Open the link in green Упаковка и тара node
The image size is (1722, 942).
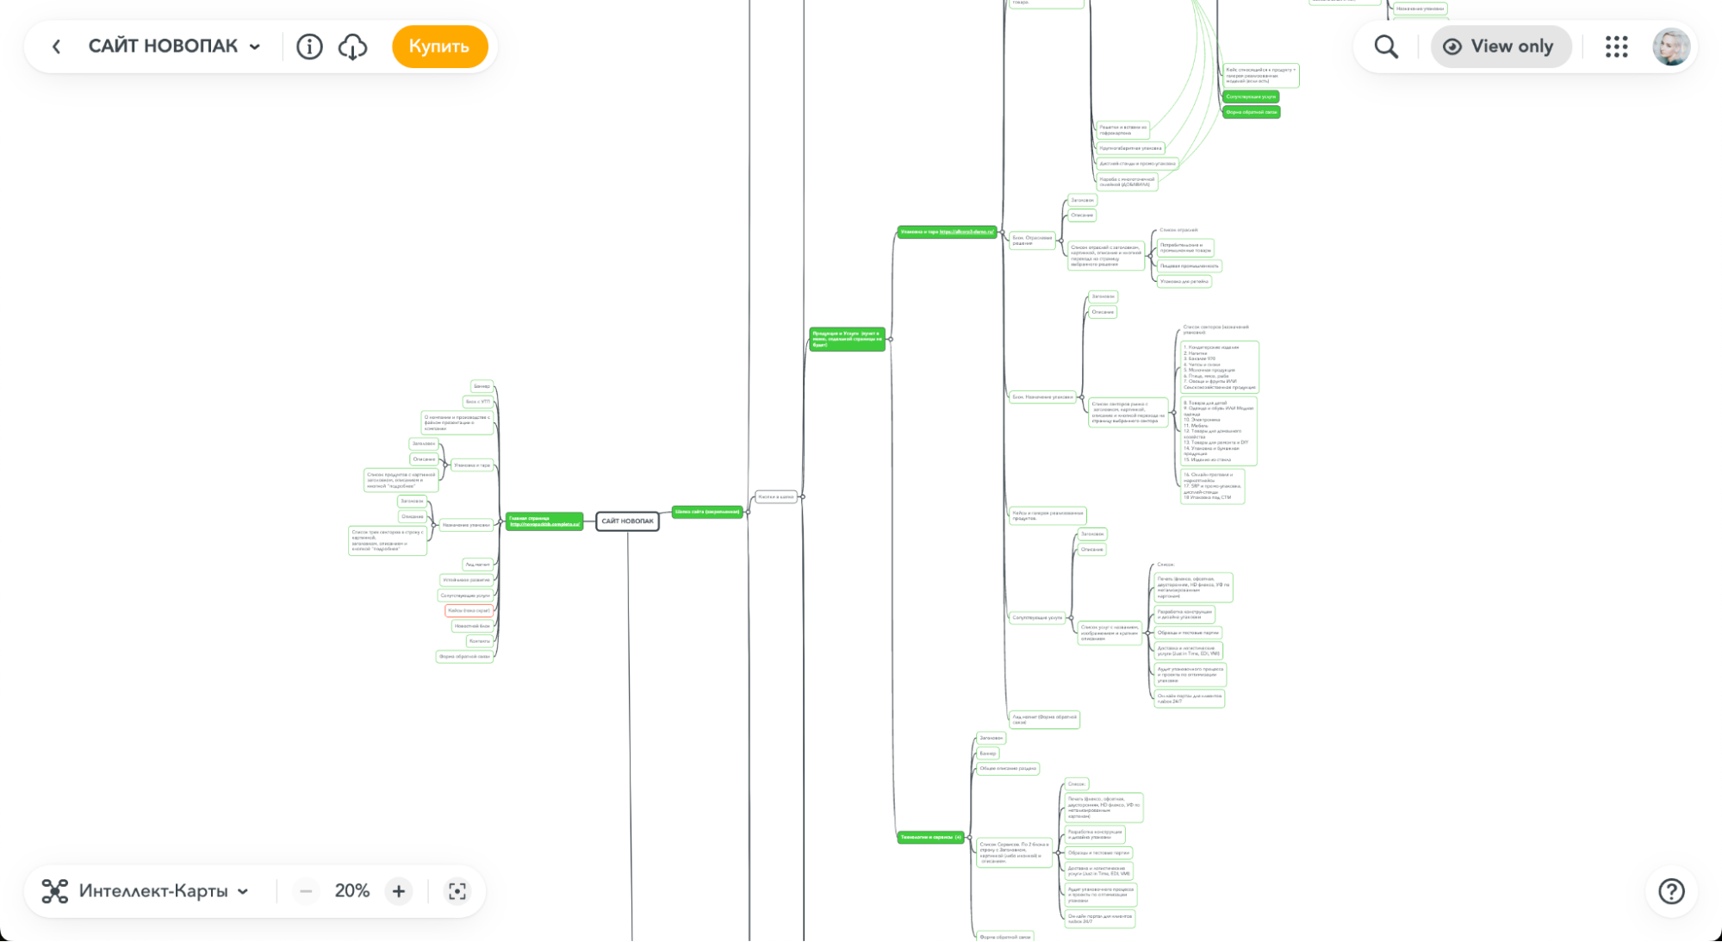(967, 232)
